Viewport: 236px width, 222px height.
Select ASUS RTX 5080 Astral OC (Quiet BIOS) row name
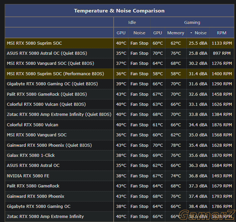coord(47,53)
